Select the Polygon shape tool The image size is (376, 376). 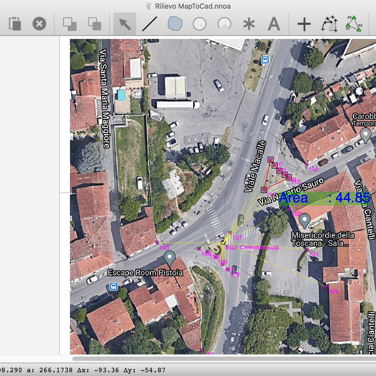(175, 24)
